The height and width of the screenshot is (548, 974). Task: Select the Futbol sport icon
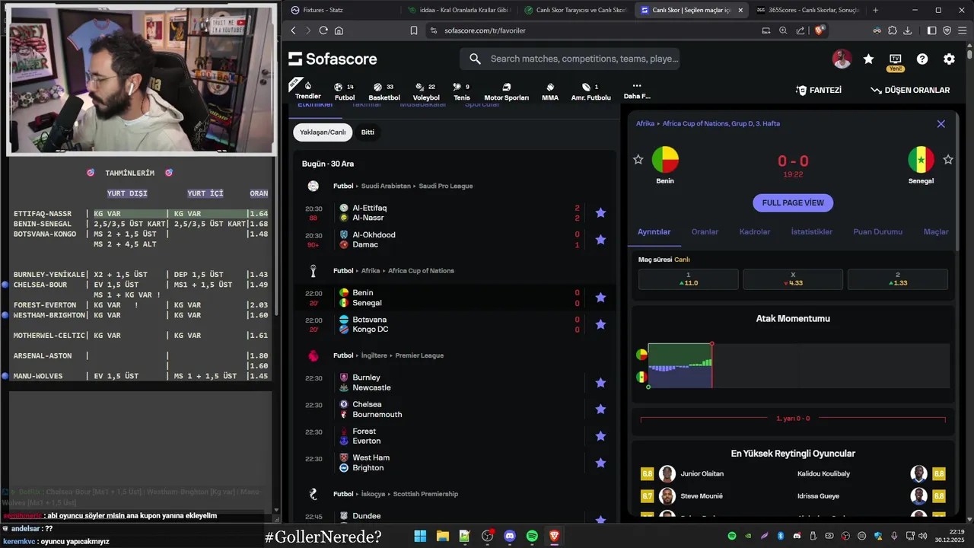345,92
